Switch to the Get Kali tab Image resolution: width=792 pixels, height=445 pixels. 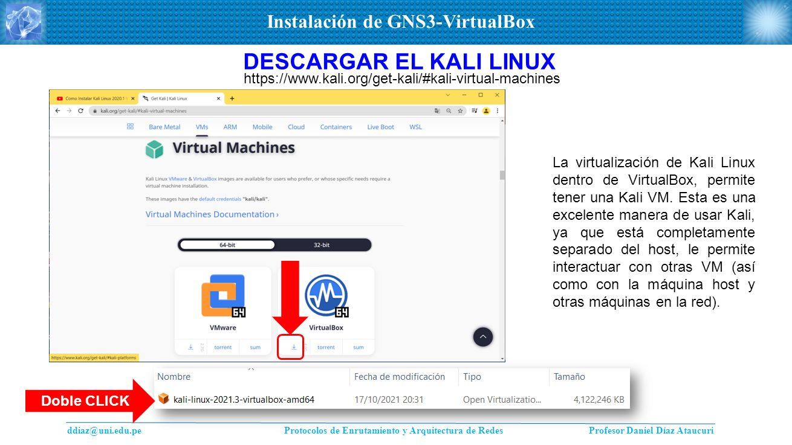point(181,98)
